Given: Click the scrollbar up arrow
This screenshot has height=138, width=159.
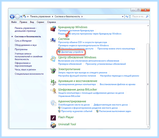Looking at the screenshot, I should pos(148,26).
